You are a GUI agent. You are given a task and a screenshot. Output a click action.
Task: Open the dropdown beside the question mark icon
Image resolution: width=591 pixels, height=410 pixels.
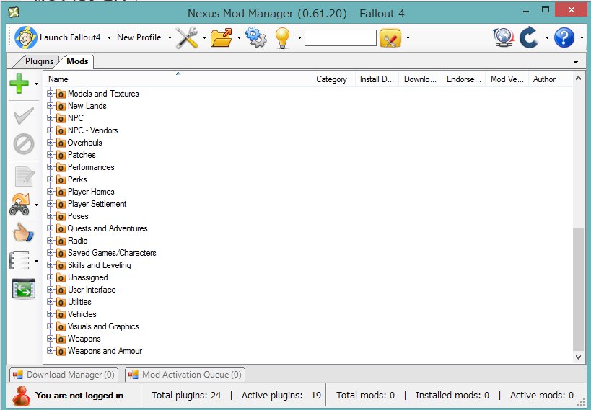coord(582,37)
